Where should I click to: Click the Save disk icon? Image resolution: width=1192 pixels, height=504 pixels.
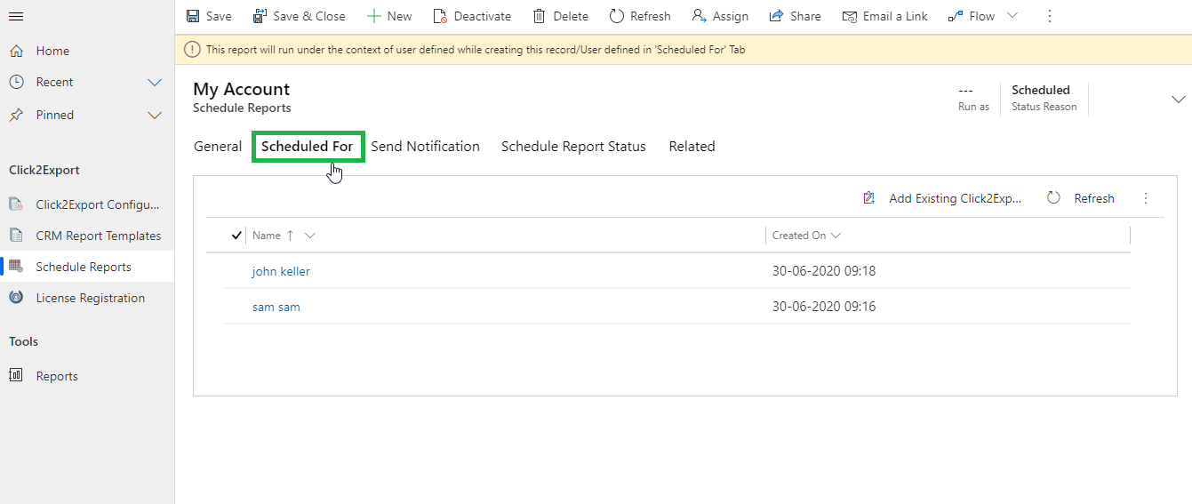click(x=193, y=16)
